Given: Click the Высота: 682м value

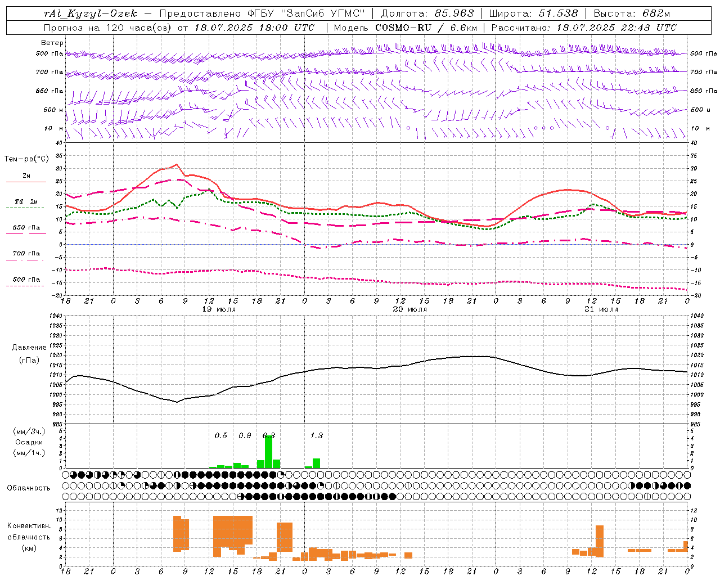Looking at the screenshot, I should 632,13.
